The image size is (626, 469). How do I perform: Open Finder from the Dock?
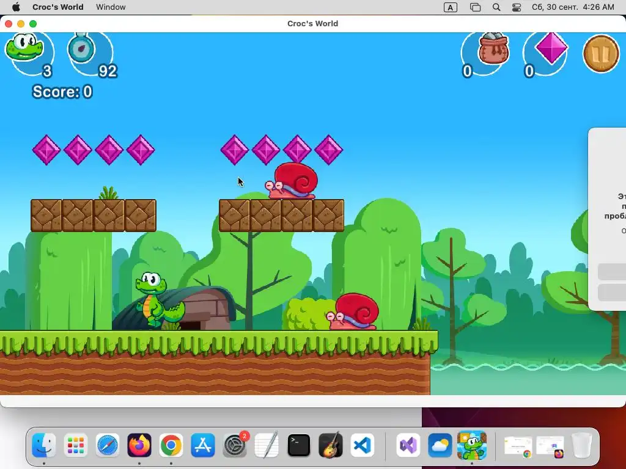[44, 445]
